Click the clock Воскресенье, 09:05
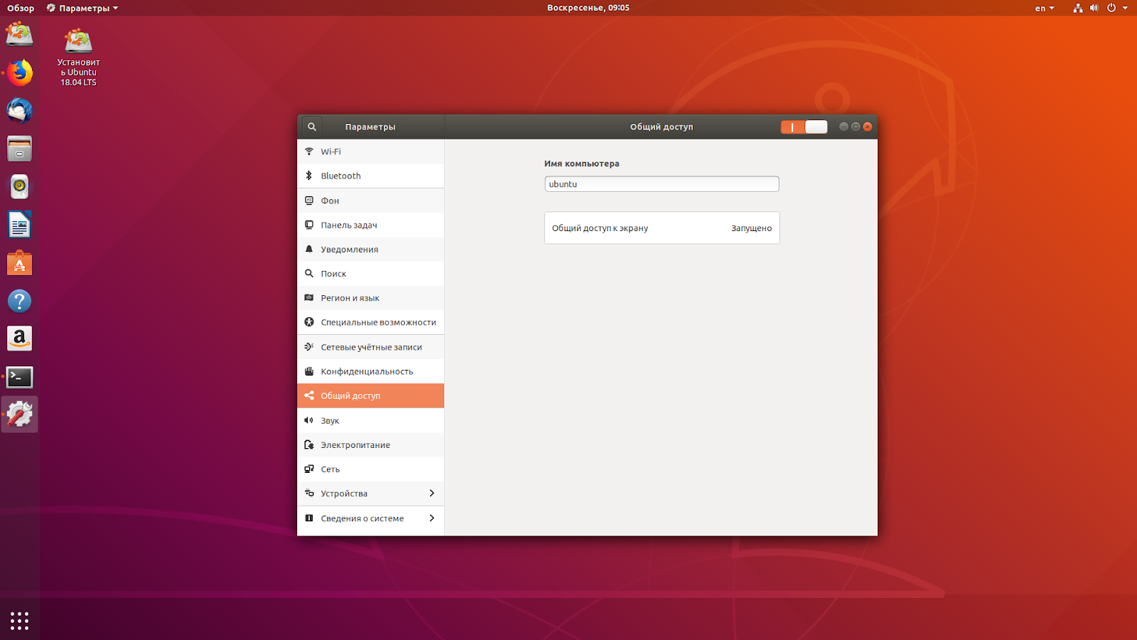The height and width of the screenshot is (640, 1137). [x=588, y=8]
